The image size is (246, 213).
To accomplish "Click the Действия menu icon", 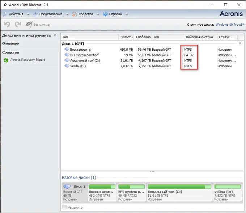I will [5, 14].
